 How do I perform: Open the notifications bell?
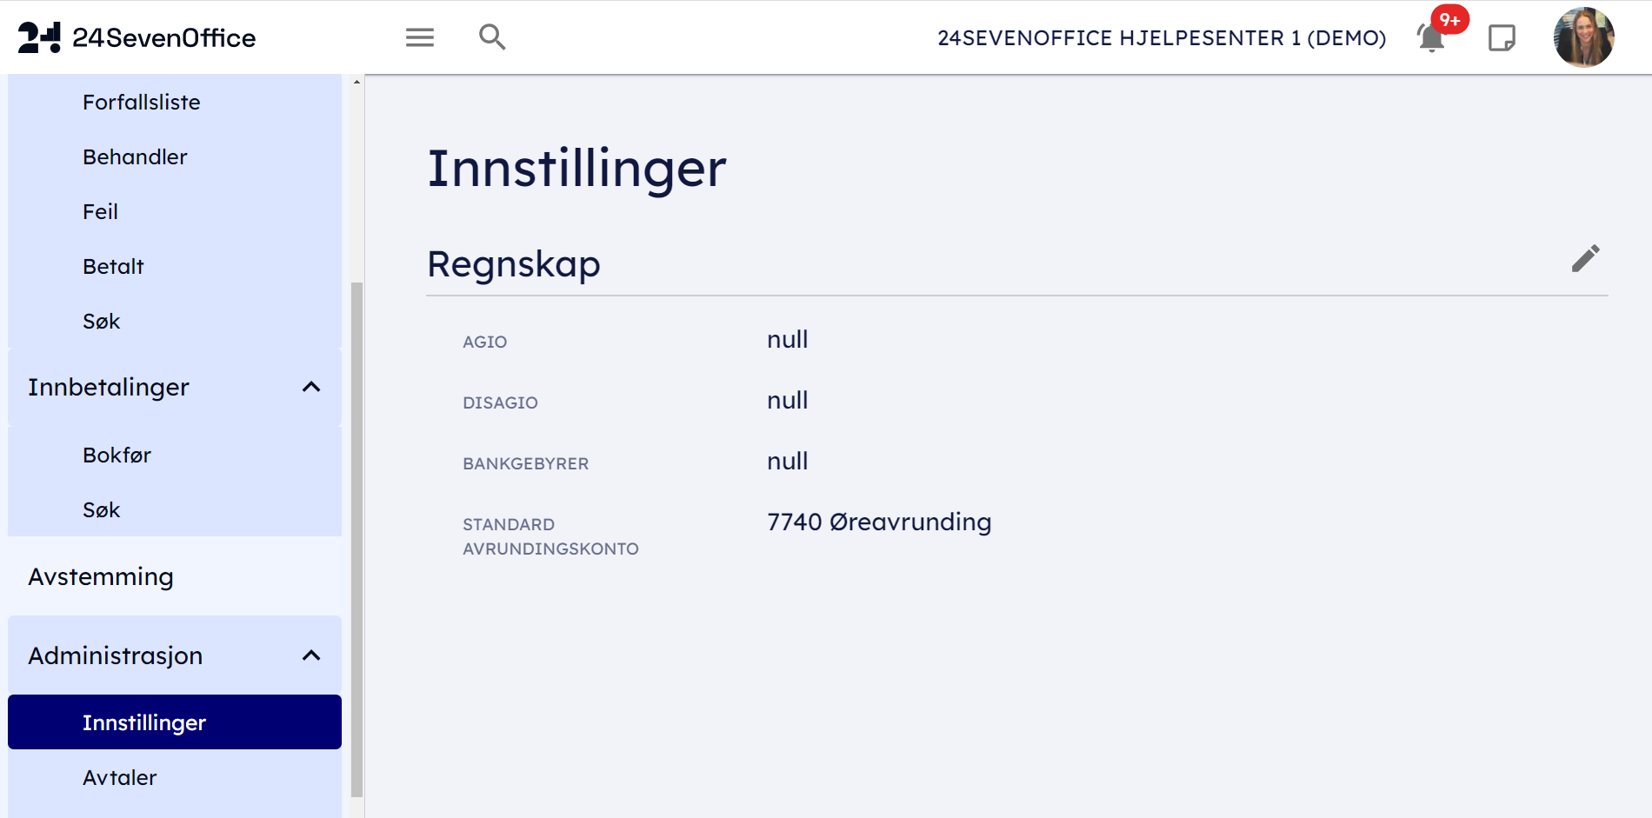click(x=1431, y=38)
